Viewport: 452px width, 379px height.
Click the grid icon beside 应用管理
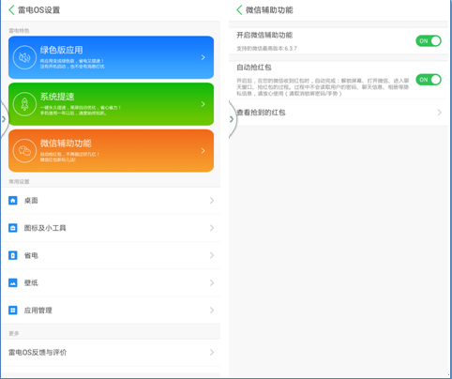point(13,311)
